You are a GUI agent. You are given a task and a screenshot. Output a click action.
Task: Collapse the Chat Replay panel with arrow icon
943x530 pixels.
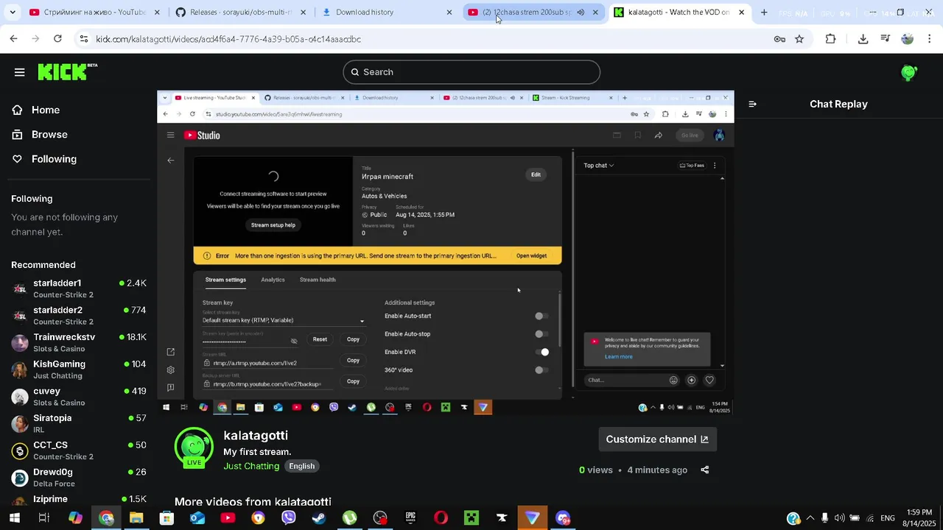pyautogui.click(x=752, y=104)
